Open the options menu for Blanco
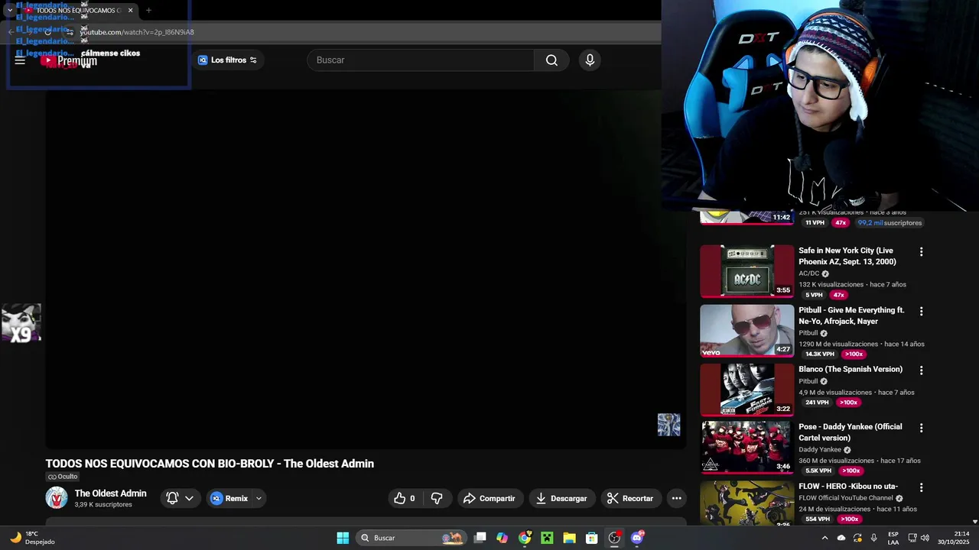This screenshot has height=550, width=979. click(921, 370)
